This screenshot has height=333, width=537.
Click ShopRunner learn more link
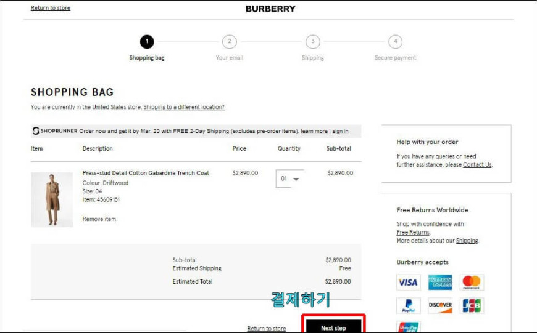tap(314, 131)
